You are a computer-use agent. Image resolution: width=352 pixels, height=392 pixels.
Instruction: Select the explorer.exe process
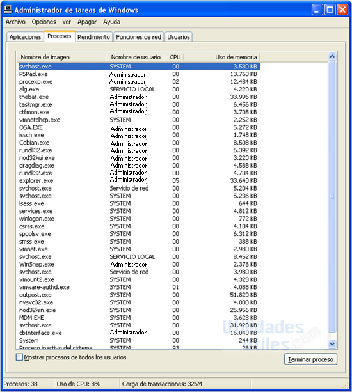point(139,180)
